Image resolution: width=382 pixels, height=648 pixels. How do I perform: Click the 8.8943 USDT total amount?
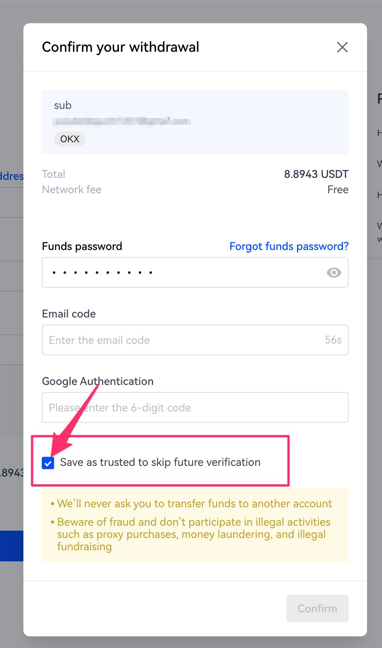point(316,174)
